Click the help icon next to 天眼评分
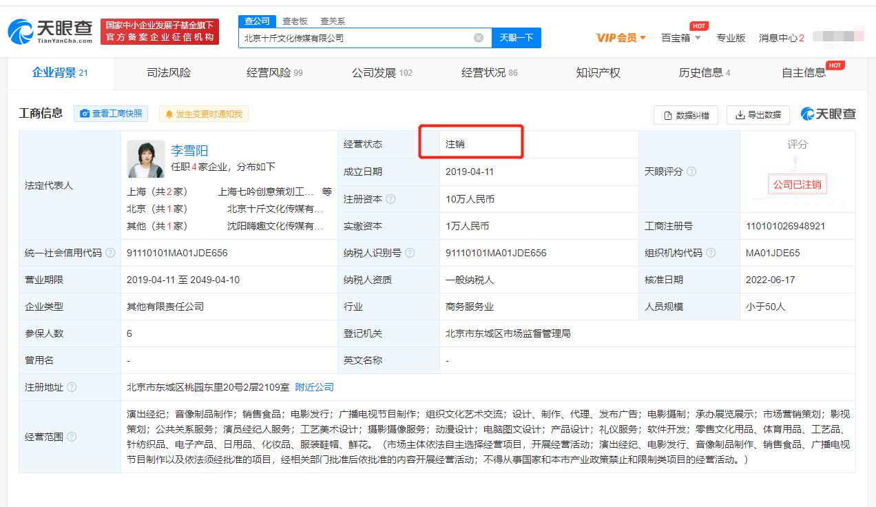This screenshot has height=507, width=876. point(691,172)
